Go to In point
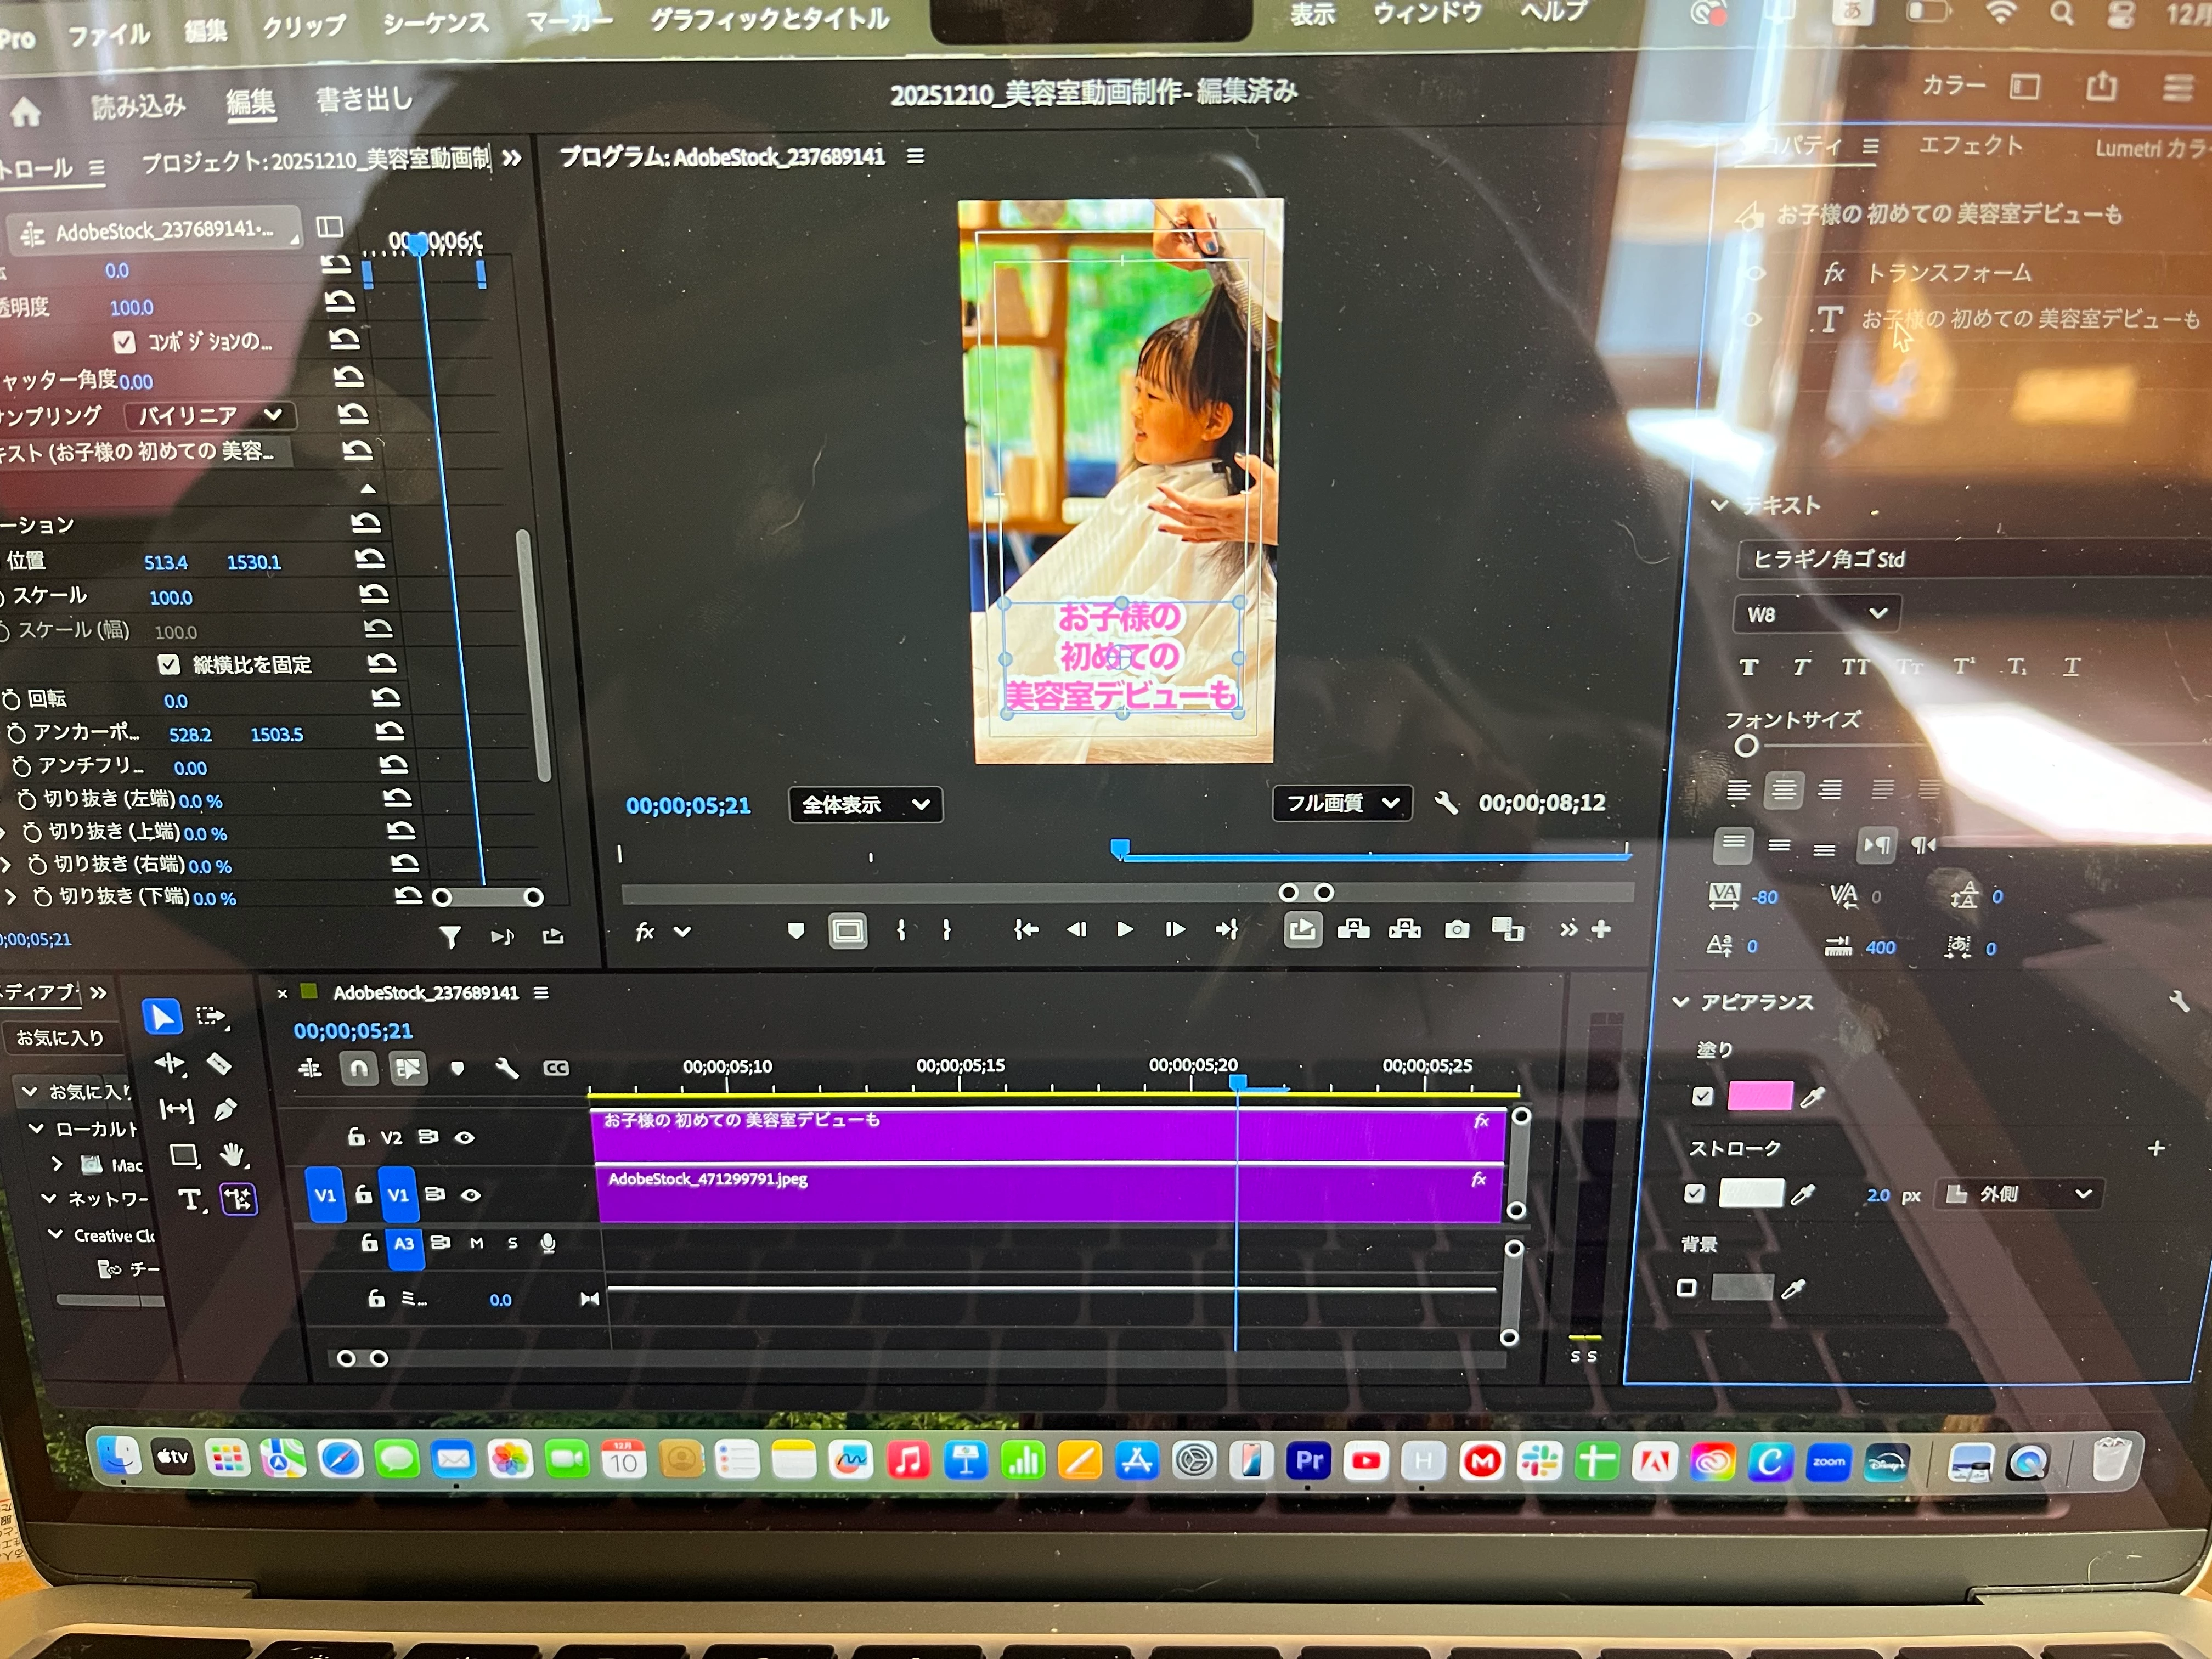The image size is (2212, 1659). point(1026,929)
